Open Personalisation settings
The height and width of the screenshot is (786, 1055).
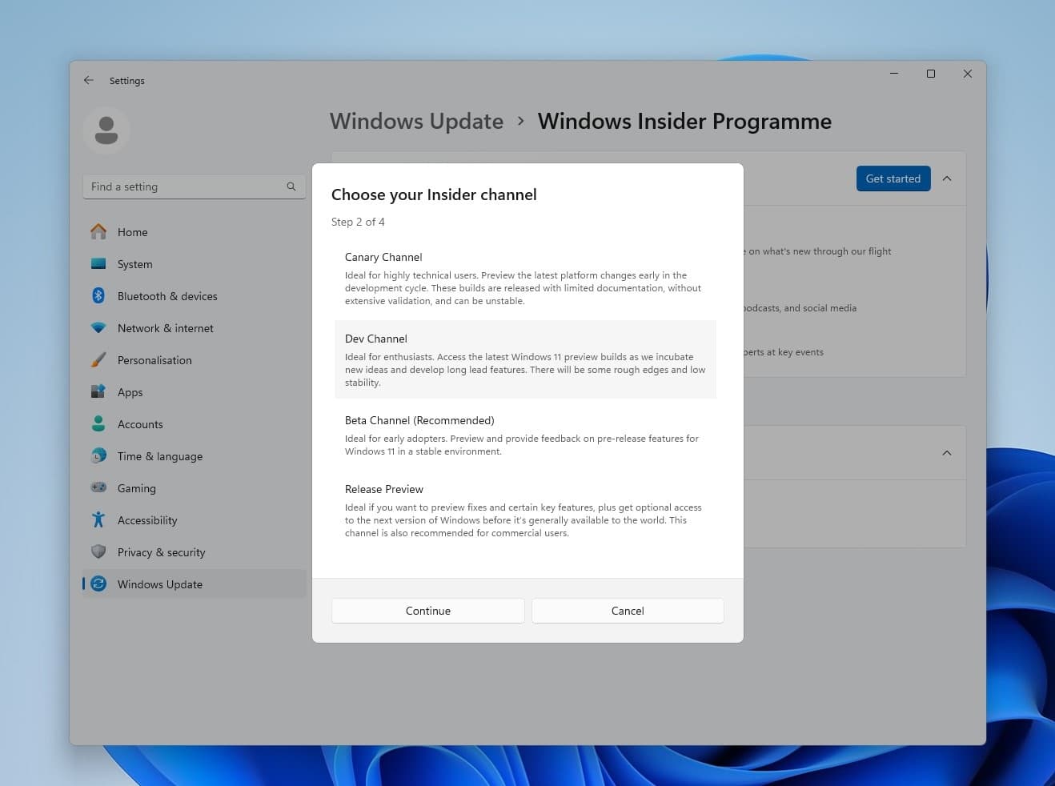(195, 360)
